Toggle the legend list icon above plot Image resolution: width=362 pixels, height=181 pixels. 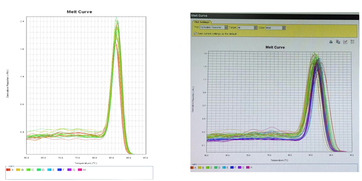pos(353,42)
